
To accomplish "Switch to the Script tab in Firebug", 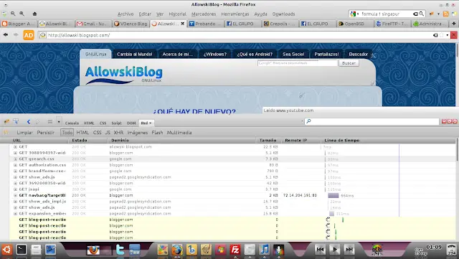I will click(116, 123).
